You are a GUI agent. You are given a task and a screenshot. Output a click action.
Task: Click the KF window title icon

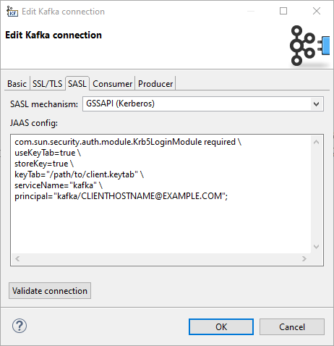12,12
